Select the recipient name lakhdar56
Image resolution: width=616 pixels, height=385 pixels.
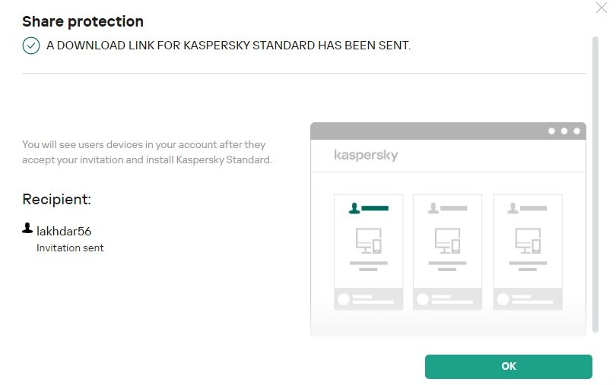[x=64, y=231]
